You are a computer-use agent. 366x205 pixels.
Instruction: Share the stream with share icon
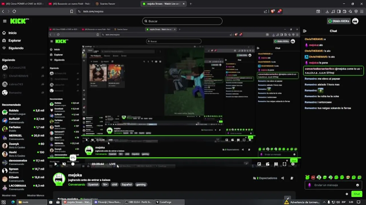(283, 178)
